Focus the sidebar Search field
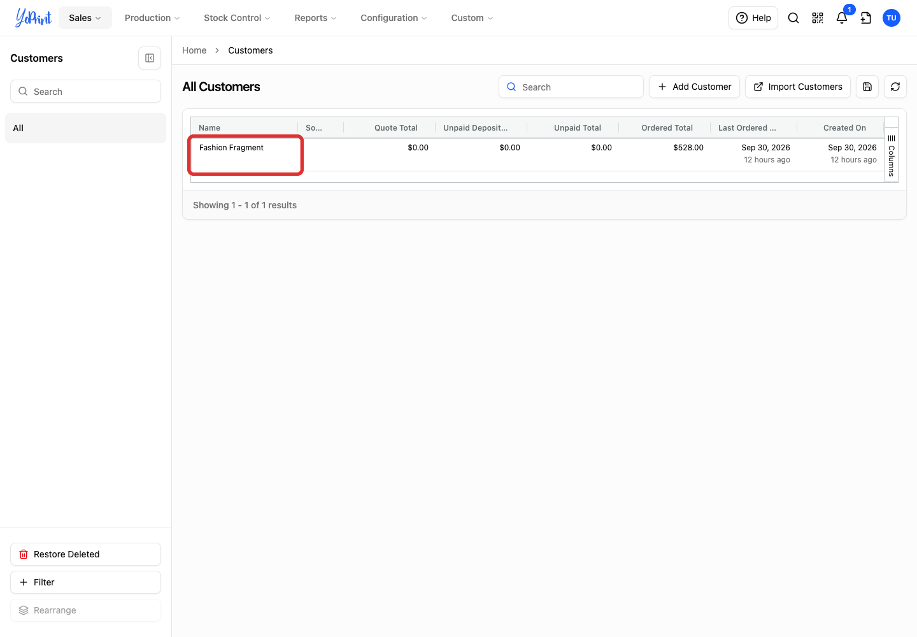This screenshot has width=917, height=637. (x=85, y=91)
